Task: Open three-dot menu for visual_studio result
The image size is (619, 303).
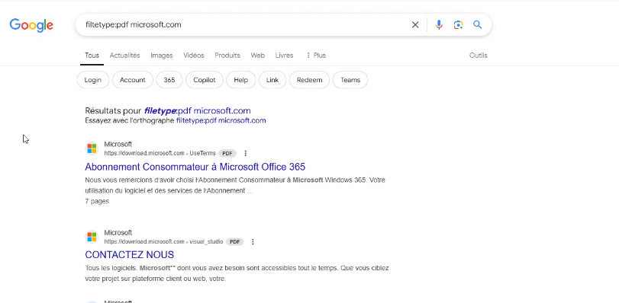Action: tap(253, 241)
